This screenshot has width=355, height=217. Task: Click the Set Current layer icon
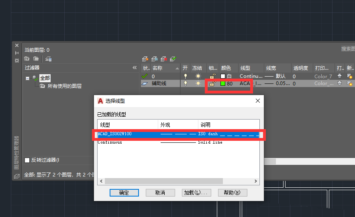173,59
